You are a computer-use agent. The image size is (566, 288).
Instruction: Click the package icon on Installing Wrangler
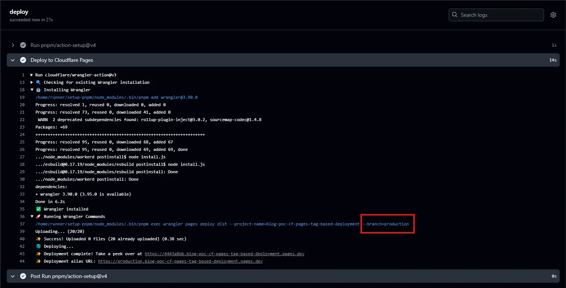pyautogui.click(x=38, y=89)
